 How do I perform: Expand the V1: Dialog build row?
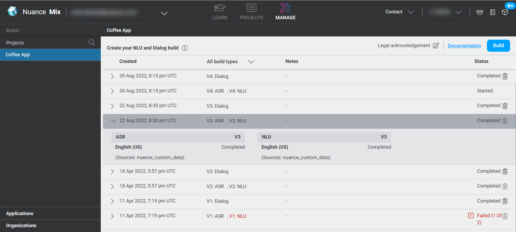[x=112, y=201]
